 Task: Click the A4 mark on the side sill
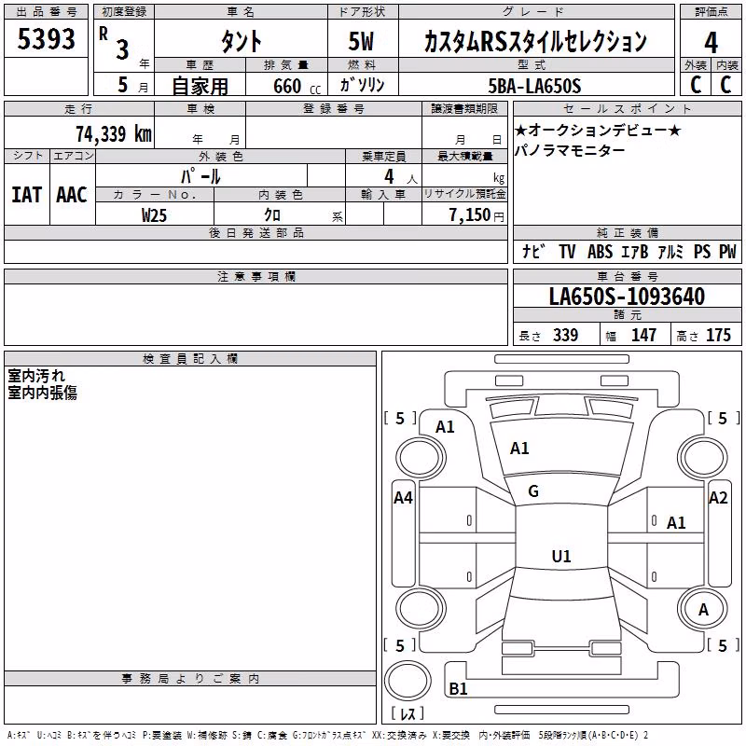(403, 498)
